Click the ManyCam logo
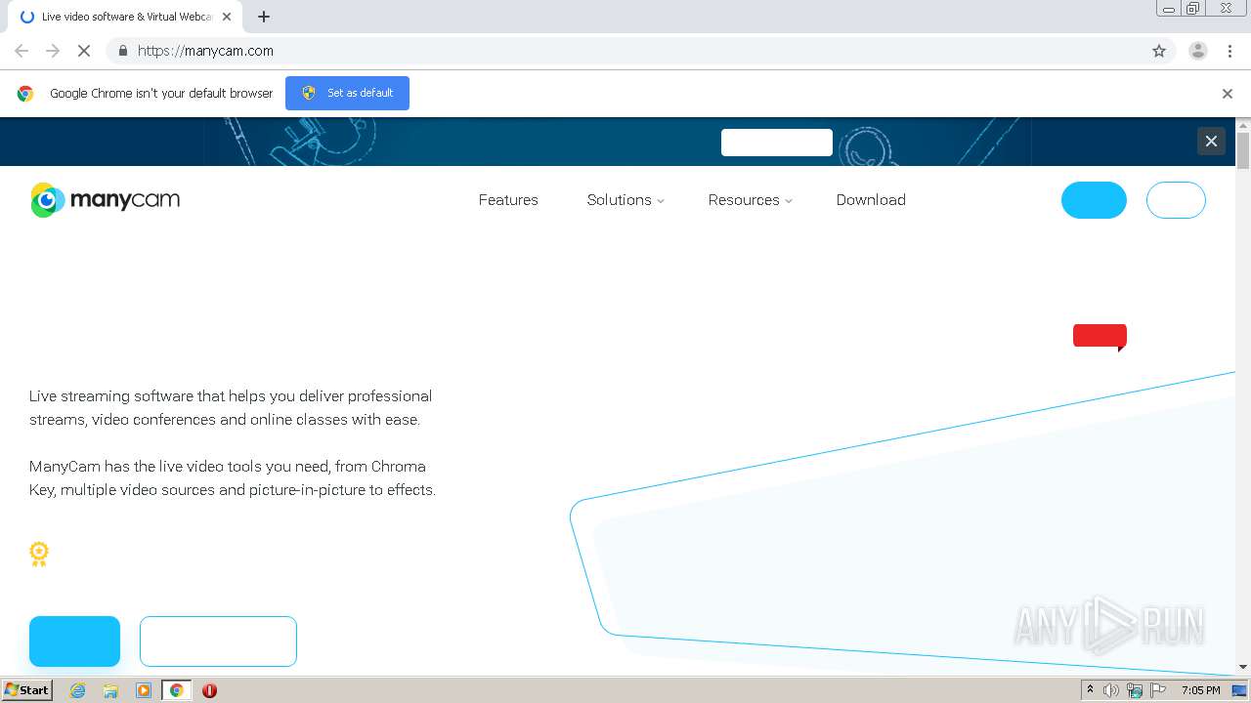Viewport: 1251px width, 703px height. tap(105, 199)
